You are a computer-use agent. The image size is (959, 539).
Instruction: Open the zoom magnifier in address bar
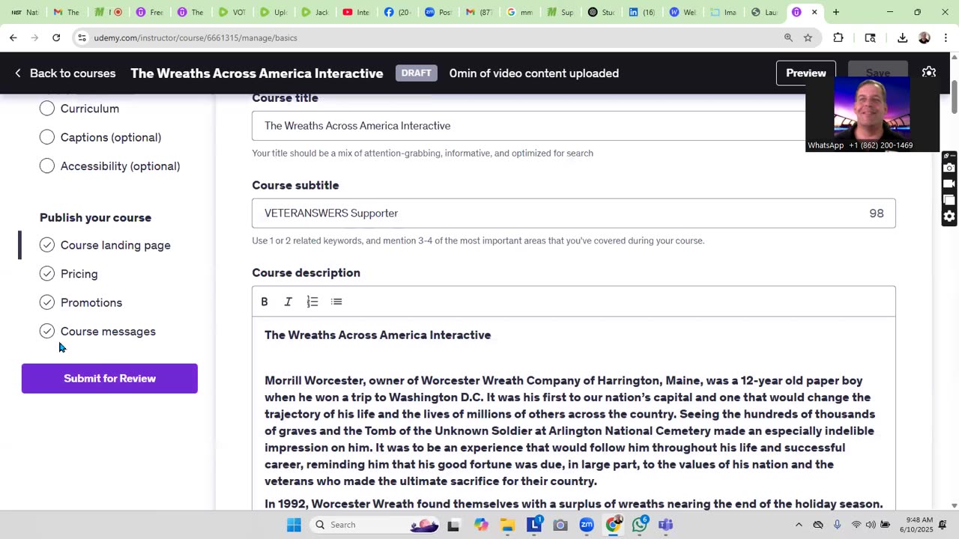click(788, 37)
